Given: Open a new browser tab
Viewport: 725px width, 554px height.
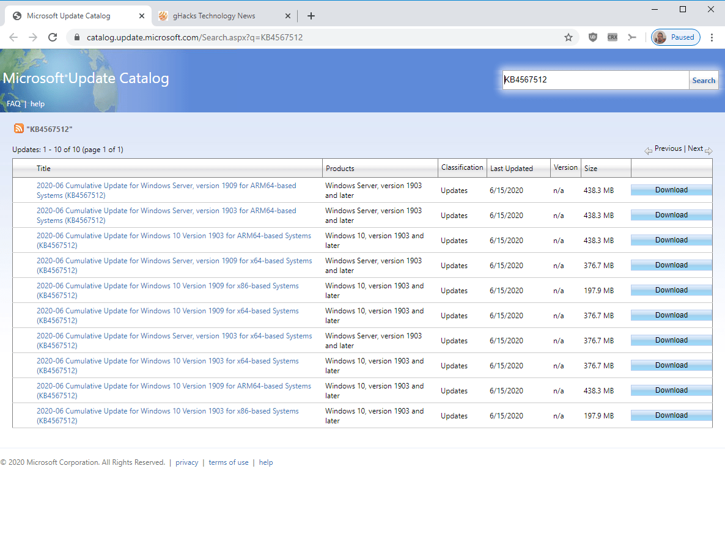Looking at the screenshot, I should pyautogui.click(x=311, y=16).
